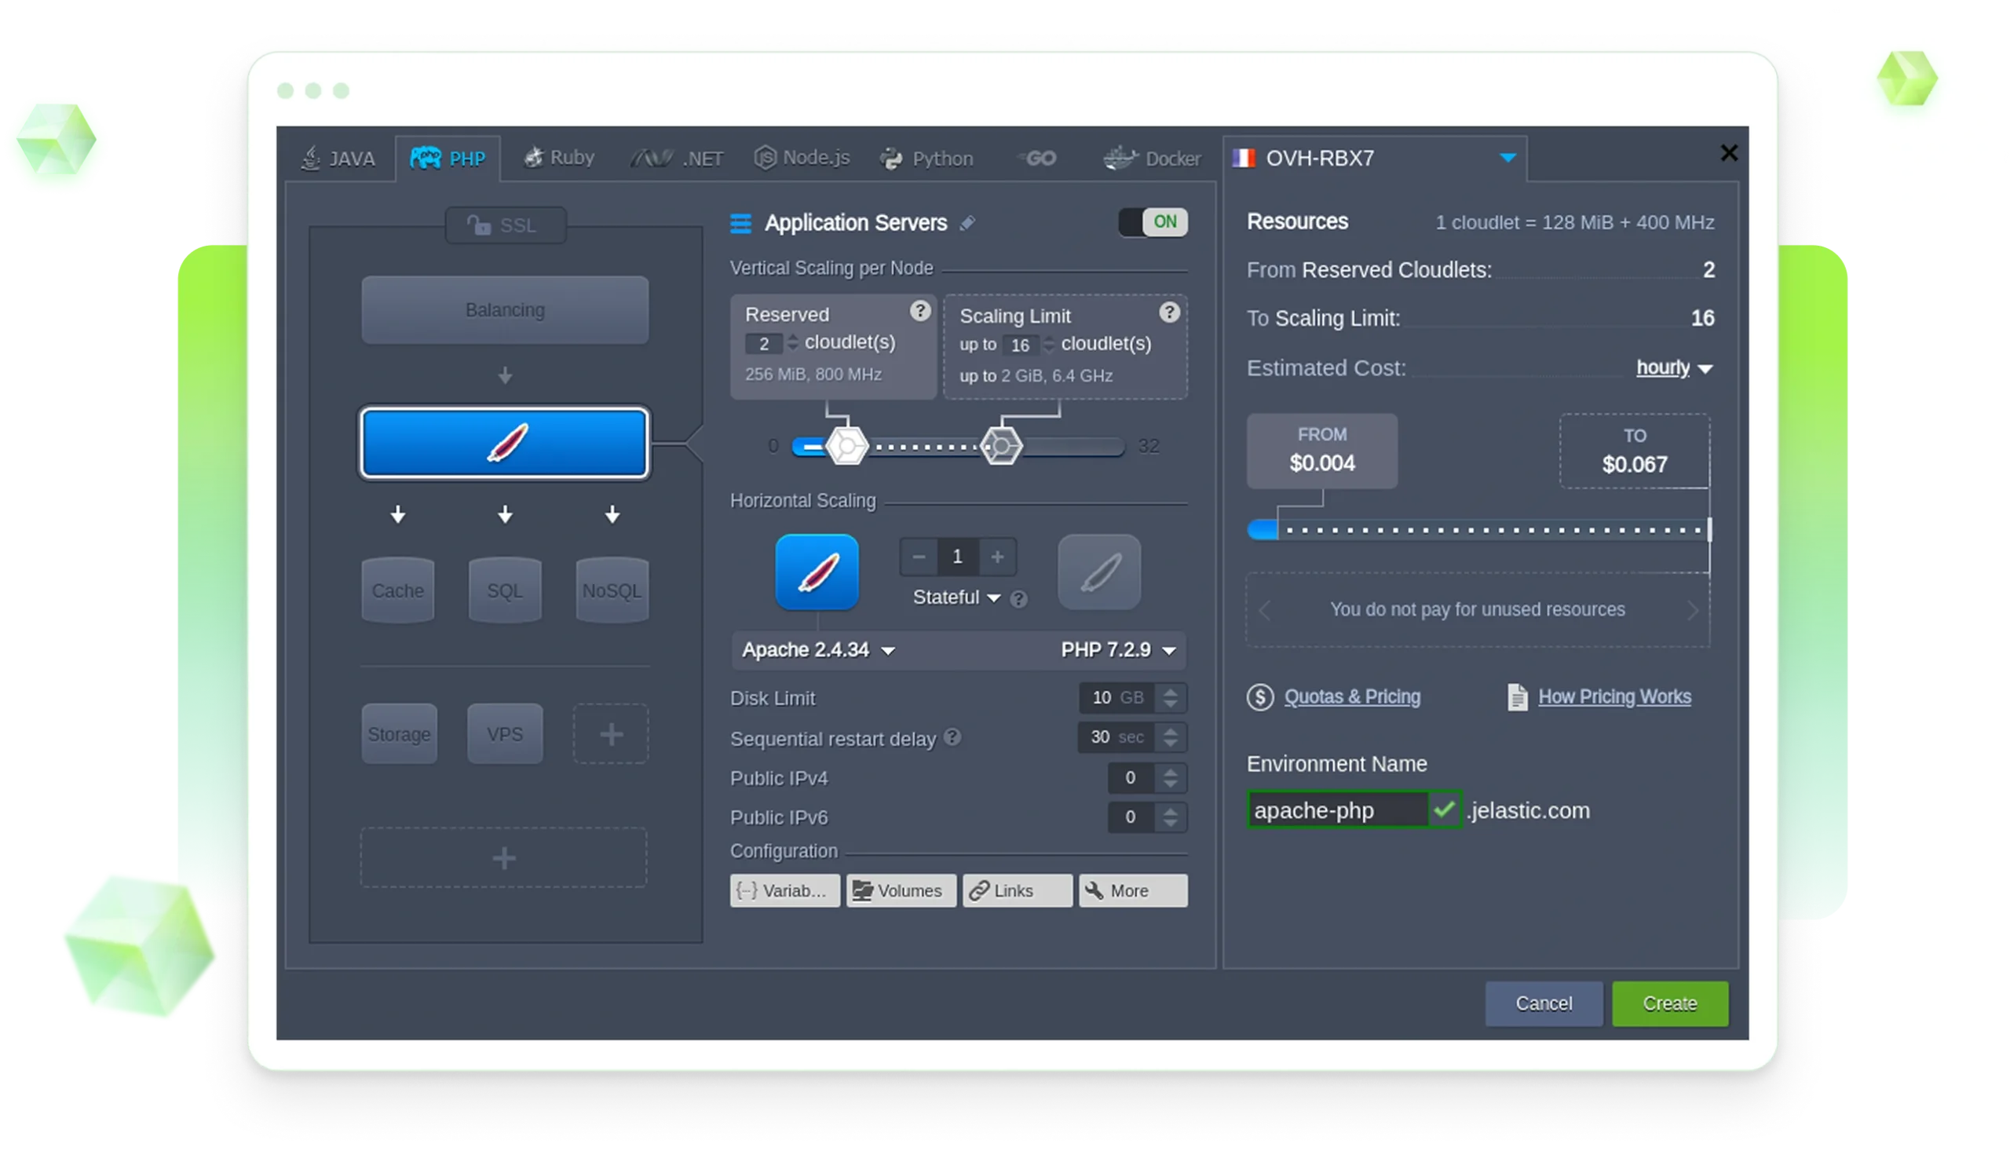
Task: Select the Python tab
Action: click(x=926, y=159)
